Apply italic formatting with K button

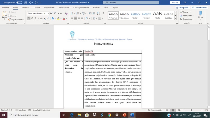click(x=32, y=18)
